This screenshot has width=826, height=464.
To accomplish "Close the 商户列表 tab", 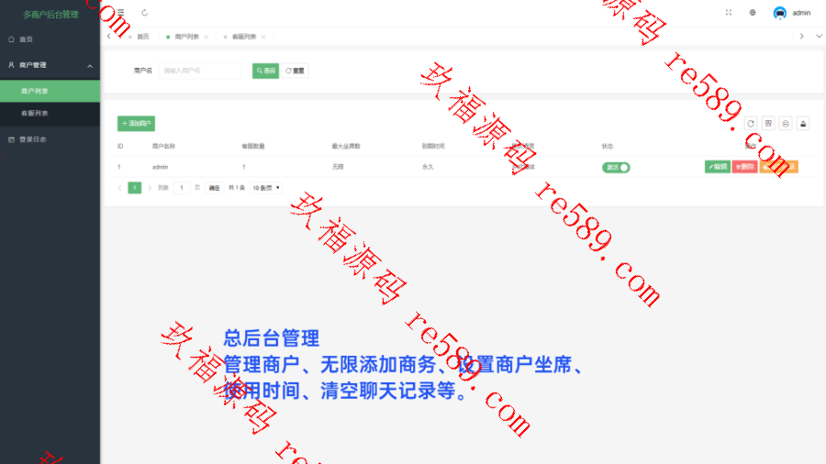I will [x=206, y=37].
